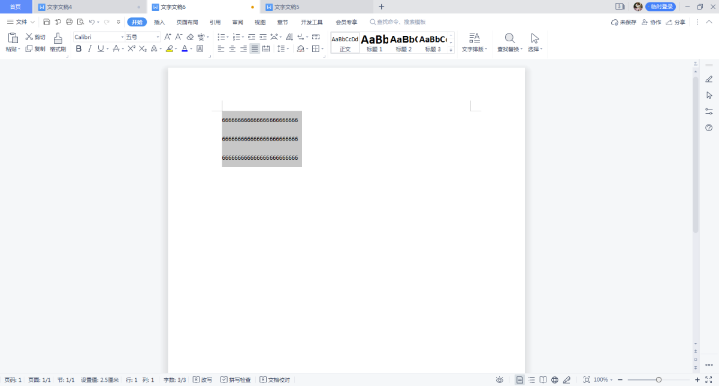Center align the paragraph
Image resolution: width=719 pixels, height=386 pixels.
pos(232,49)
